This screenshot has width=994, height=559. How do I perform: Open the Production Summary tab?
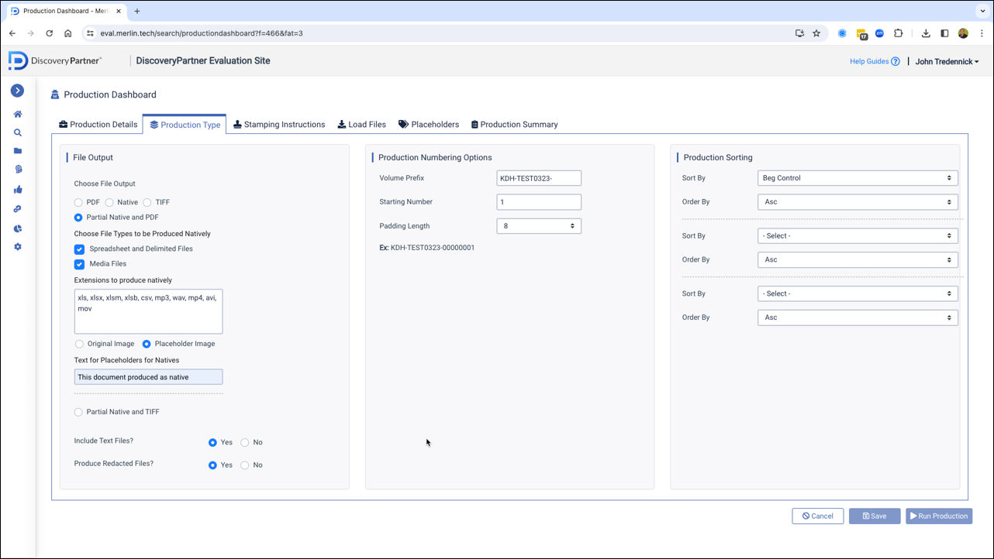pyautogui.click(x=514, y=125)
